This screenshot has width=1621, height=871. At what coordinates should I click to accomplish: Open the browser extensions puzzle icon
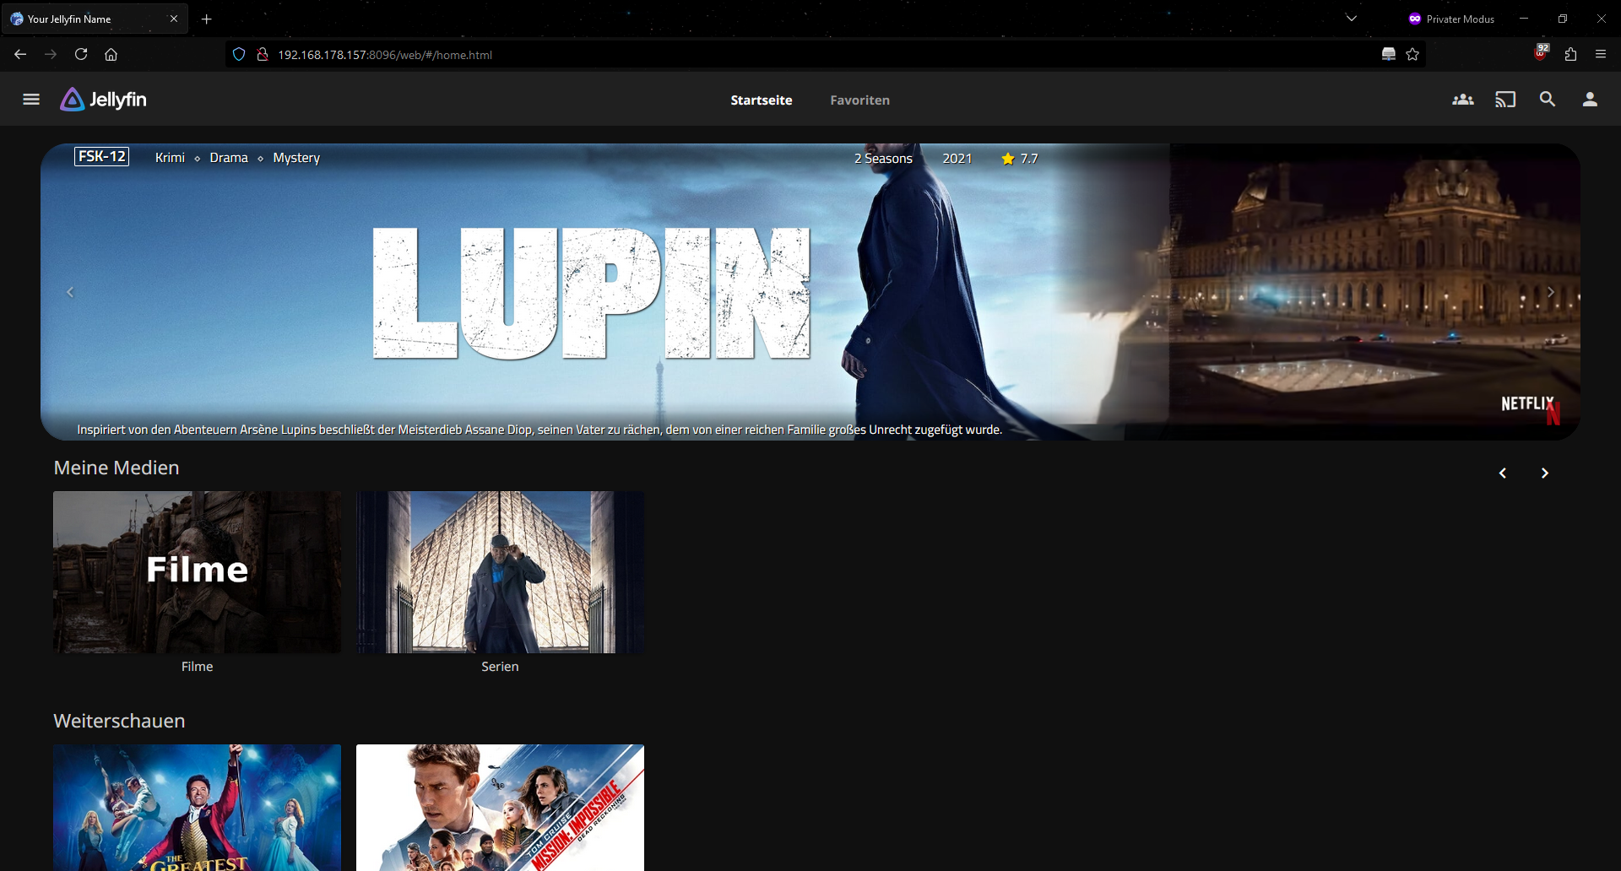tap(1570, 55)
